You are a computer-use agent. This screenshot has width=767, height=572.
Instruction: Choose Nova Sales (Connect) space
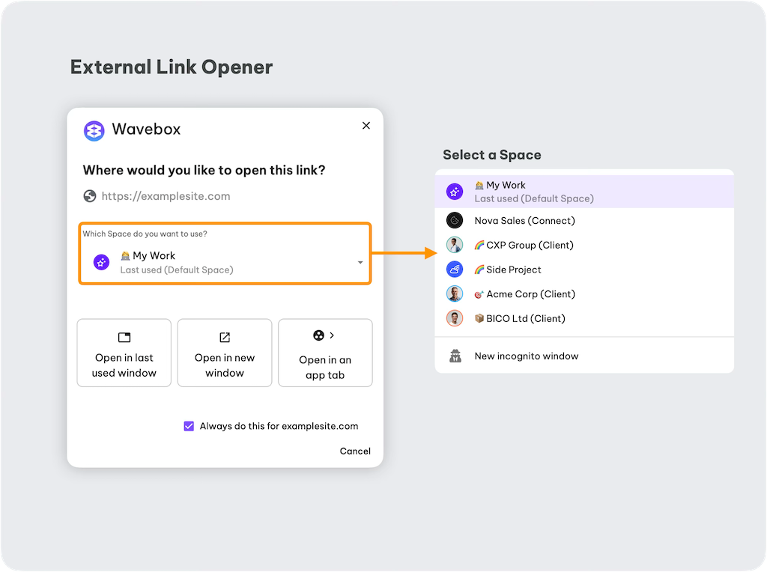click(524, 221)
